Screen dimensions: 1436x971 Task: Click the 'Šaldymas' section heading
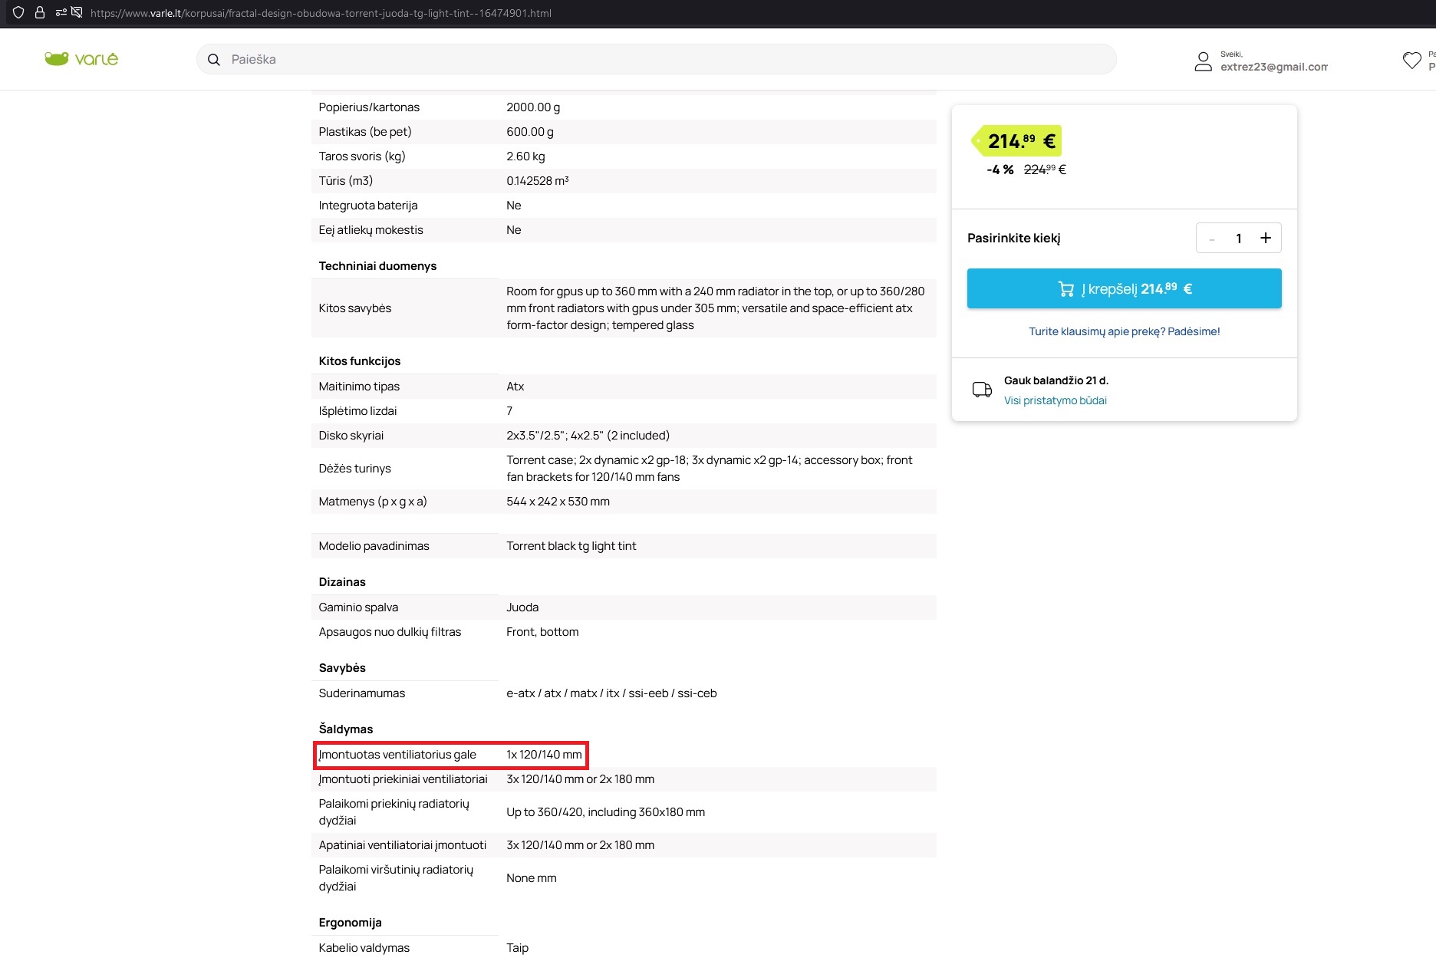[x=346, y=729]
